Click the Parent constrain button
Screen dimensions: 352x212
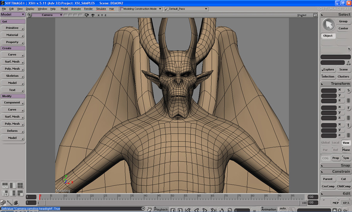(328, 179)
